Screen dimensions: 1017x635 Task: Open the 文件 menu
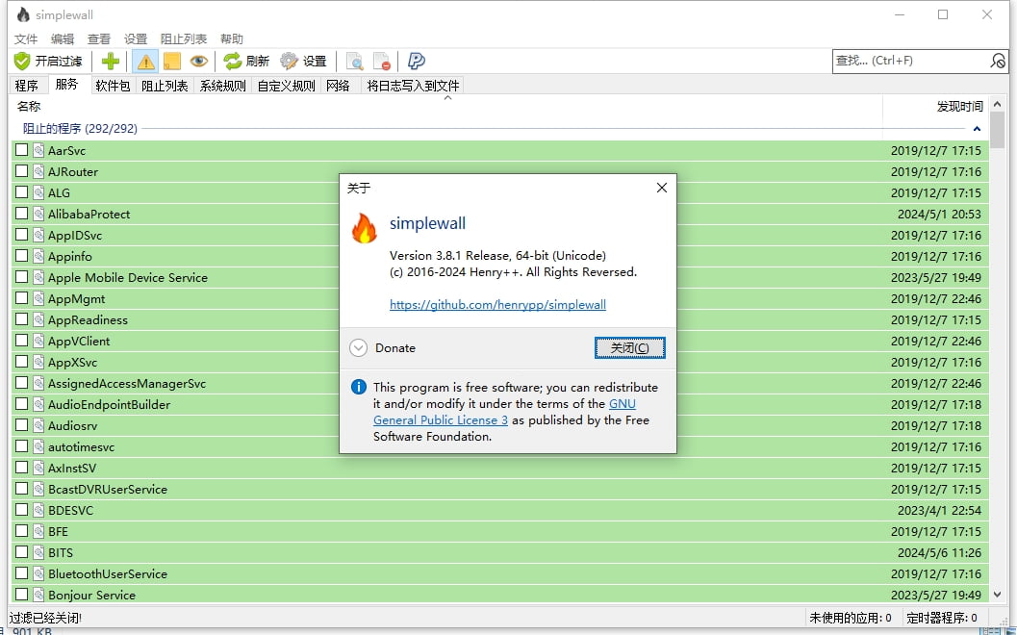26,38
